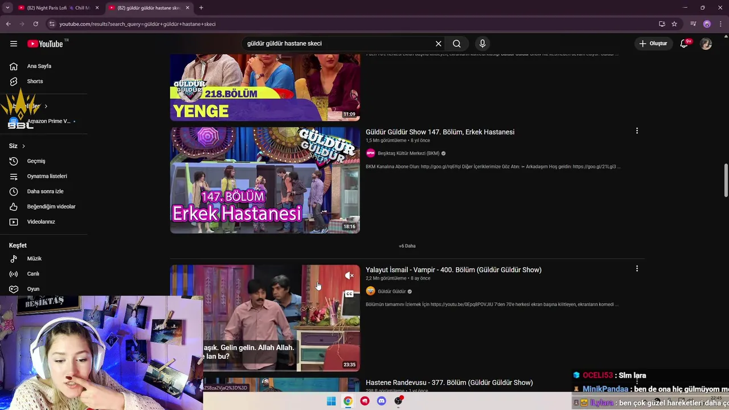Open Hastene Randevusu - 377. Bölüm title
This screenshot has width=729, height=410.
(x=449, y=383)
